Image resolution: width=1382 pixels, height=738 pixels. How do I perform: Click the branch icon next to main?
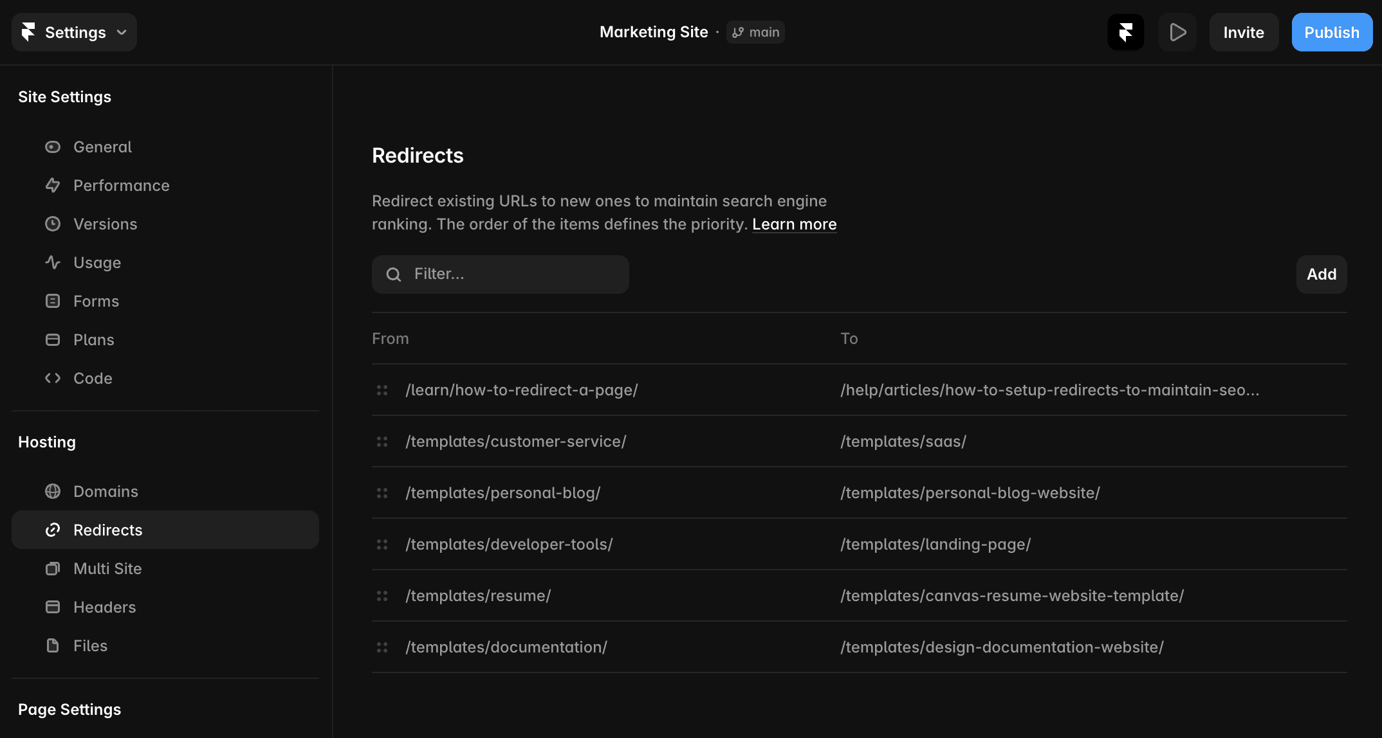click(x=738, y=32)
